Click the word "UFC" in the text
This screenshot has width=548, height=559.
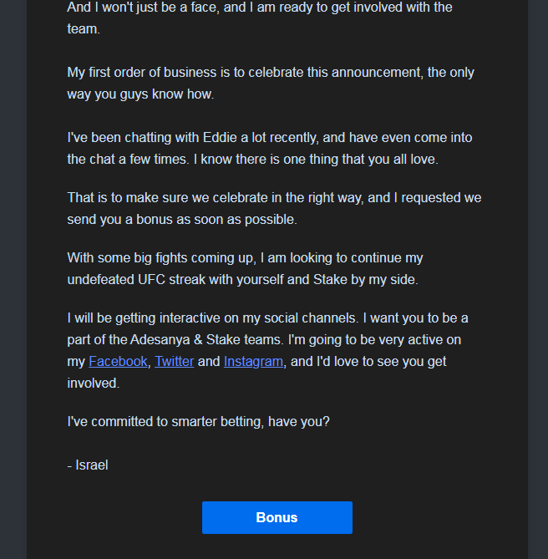point(151,279)
